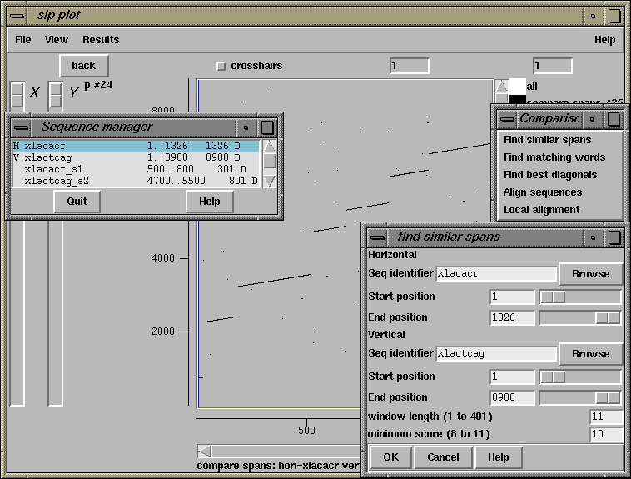Screen dimensions: 631x479
Task: Click the back button
Action: (84, 66)
